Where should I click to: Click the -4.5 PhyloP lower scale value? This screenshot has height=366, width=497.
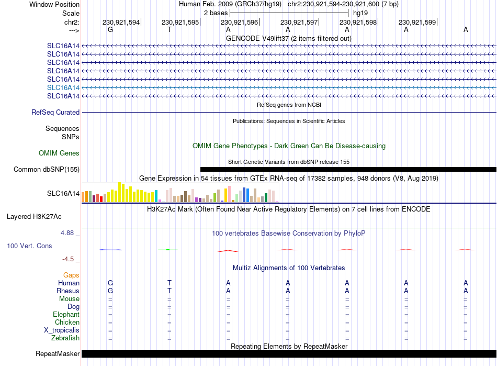pos(68,259)
